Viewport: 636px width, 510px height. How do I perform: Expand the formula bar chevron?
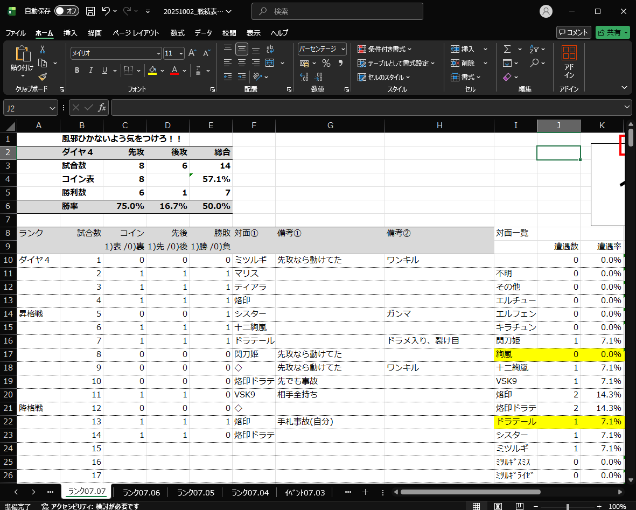[x=627, y=107]
